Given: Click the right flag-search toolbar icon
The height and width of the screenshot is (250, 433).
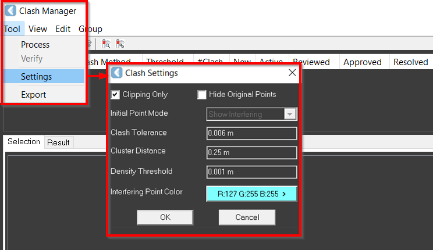Looking at the screenshot, I should pyautogui.click(x=120, y=44).
